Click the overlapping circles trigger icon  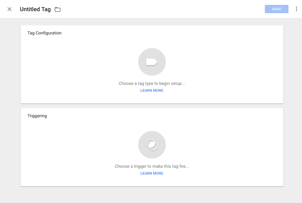[x=152, y=145]
